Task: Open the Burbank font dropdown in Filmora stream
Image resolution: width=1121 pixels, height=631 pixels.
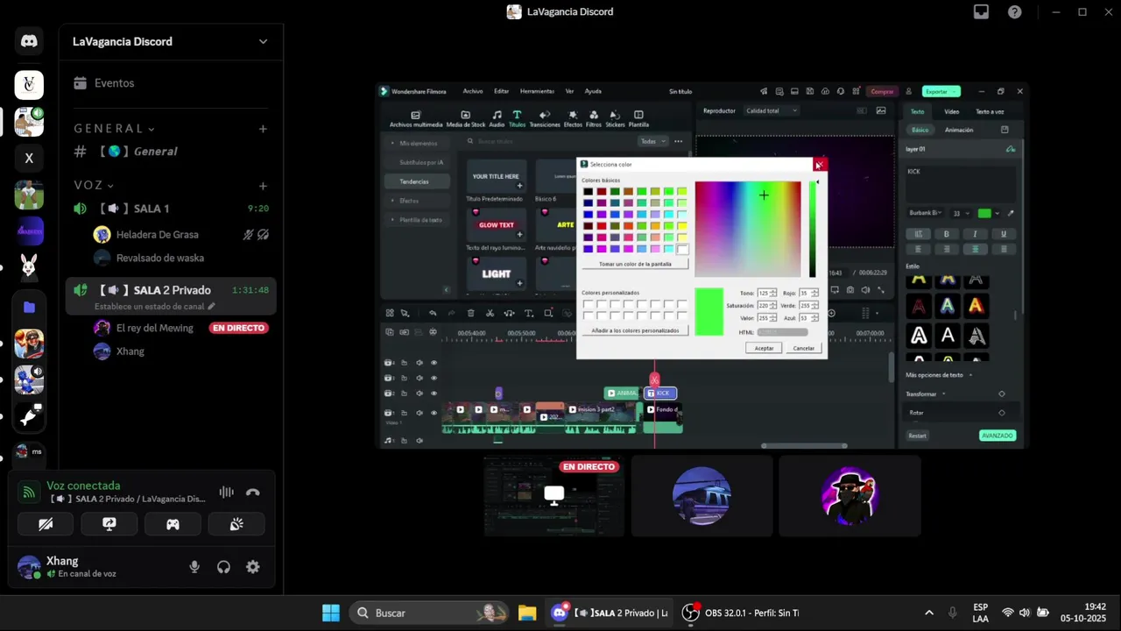Action: click(x=927, y=213)
